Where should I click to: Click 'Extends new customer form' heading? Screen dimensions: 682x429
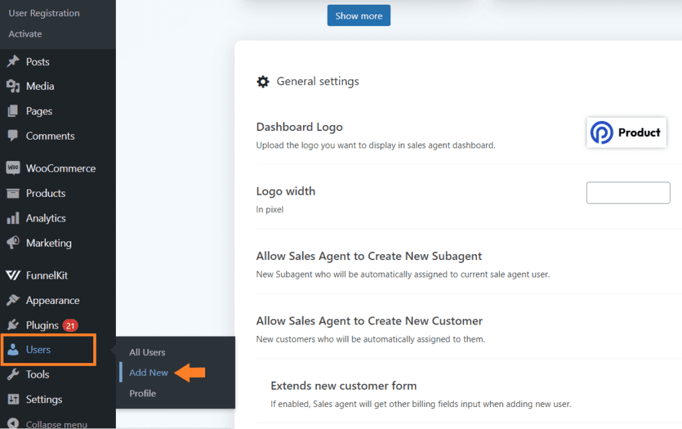344,386
